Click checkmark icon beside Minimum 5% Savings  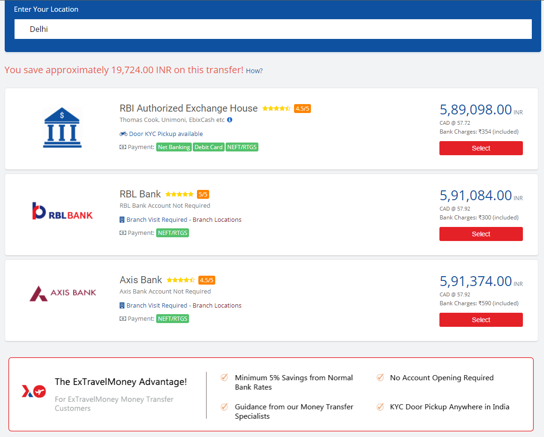pyautogui.click(x=225, y=377)
